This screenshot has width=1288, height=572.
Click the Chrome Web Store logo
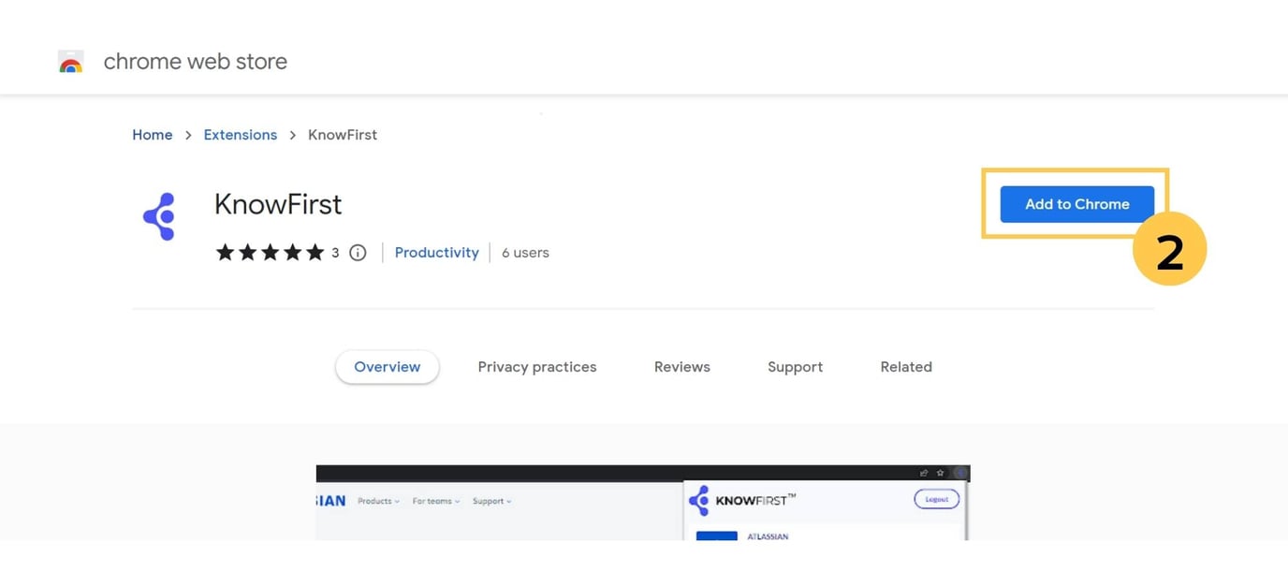coord(71,62)
